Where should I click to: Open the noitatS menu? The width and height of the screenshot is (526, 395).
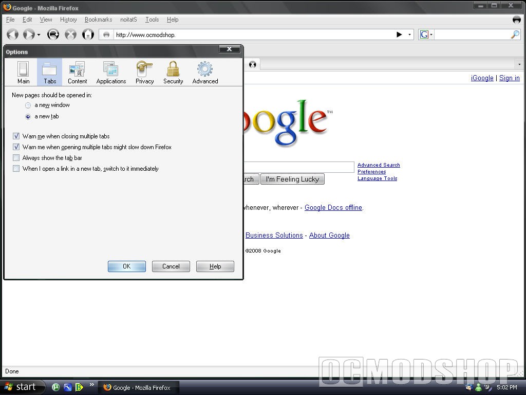pos(128,20)
